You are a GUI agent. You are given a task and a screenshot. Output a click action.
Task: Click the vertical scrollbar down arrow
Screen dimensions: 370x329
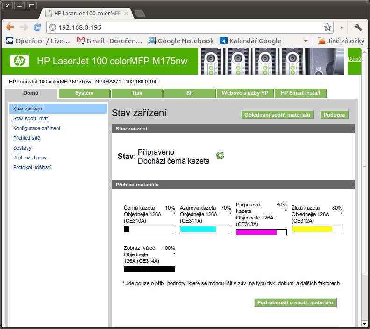(x=364, y=323)
